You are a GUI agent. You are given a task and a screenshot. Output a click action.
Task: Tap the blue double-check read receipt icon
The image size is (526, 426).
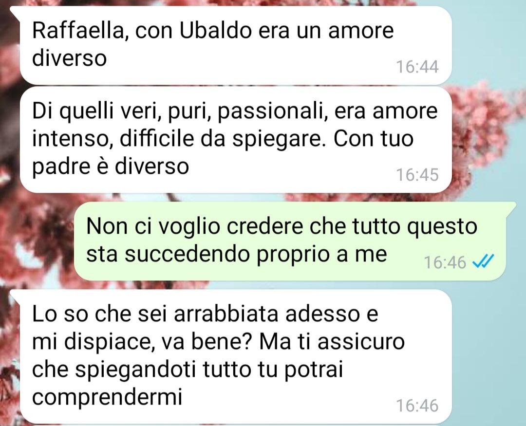[483, 261]
